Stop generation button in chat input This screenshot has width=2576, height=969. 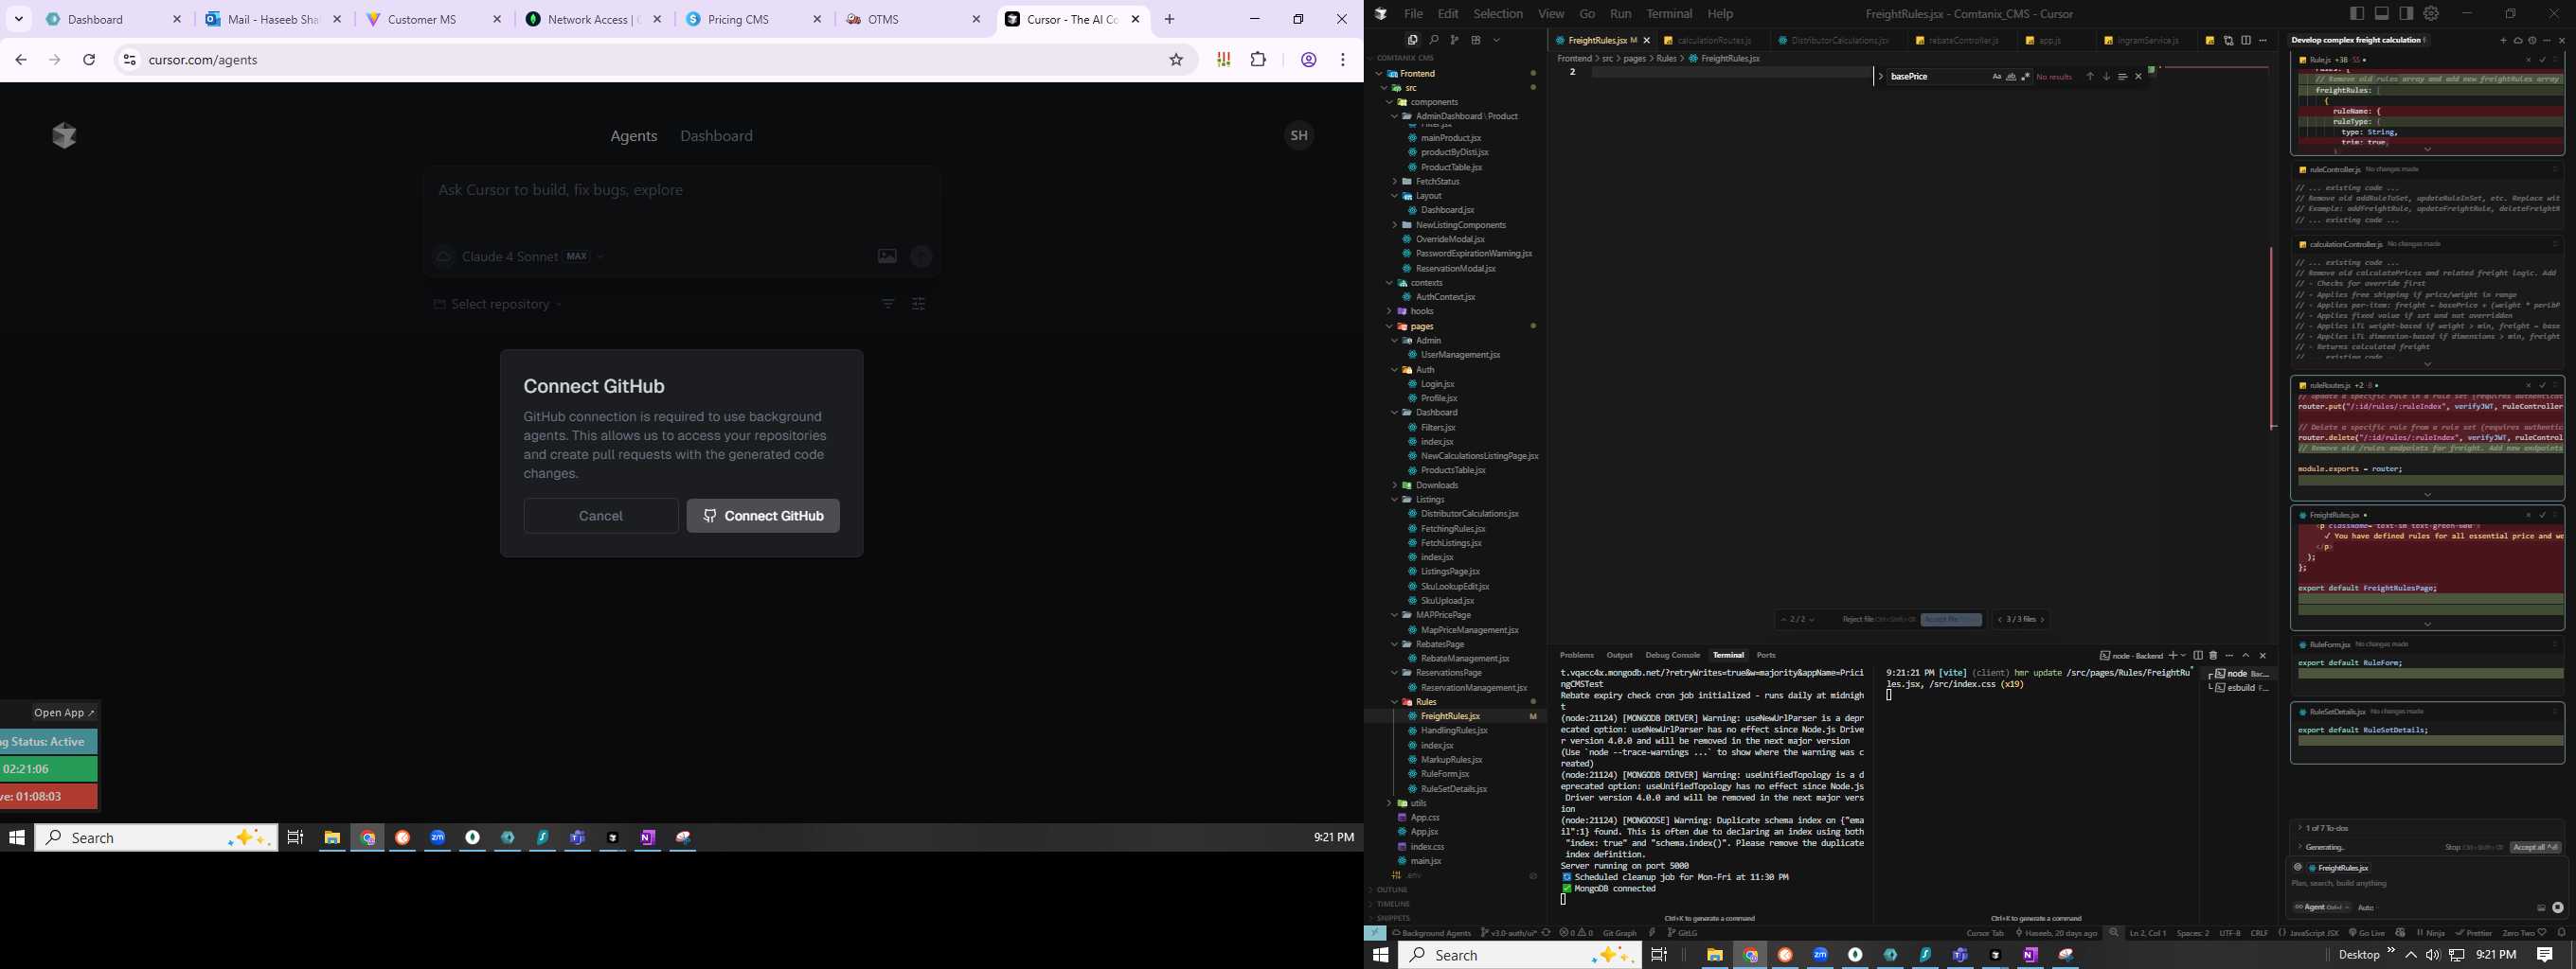[2557, 907]
